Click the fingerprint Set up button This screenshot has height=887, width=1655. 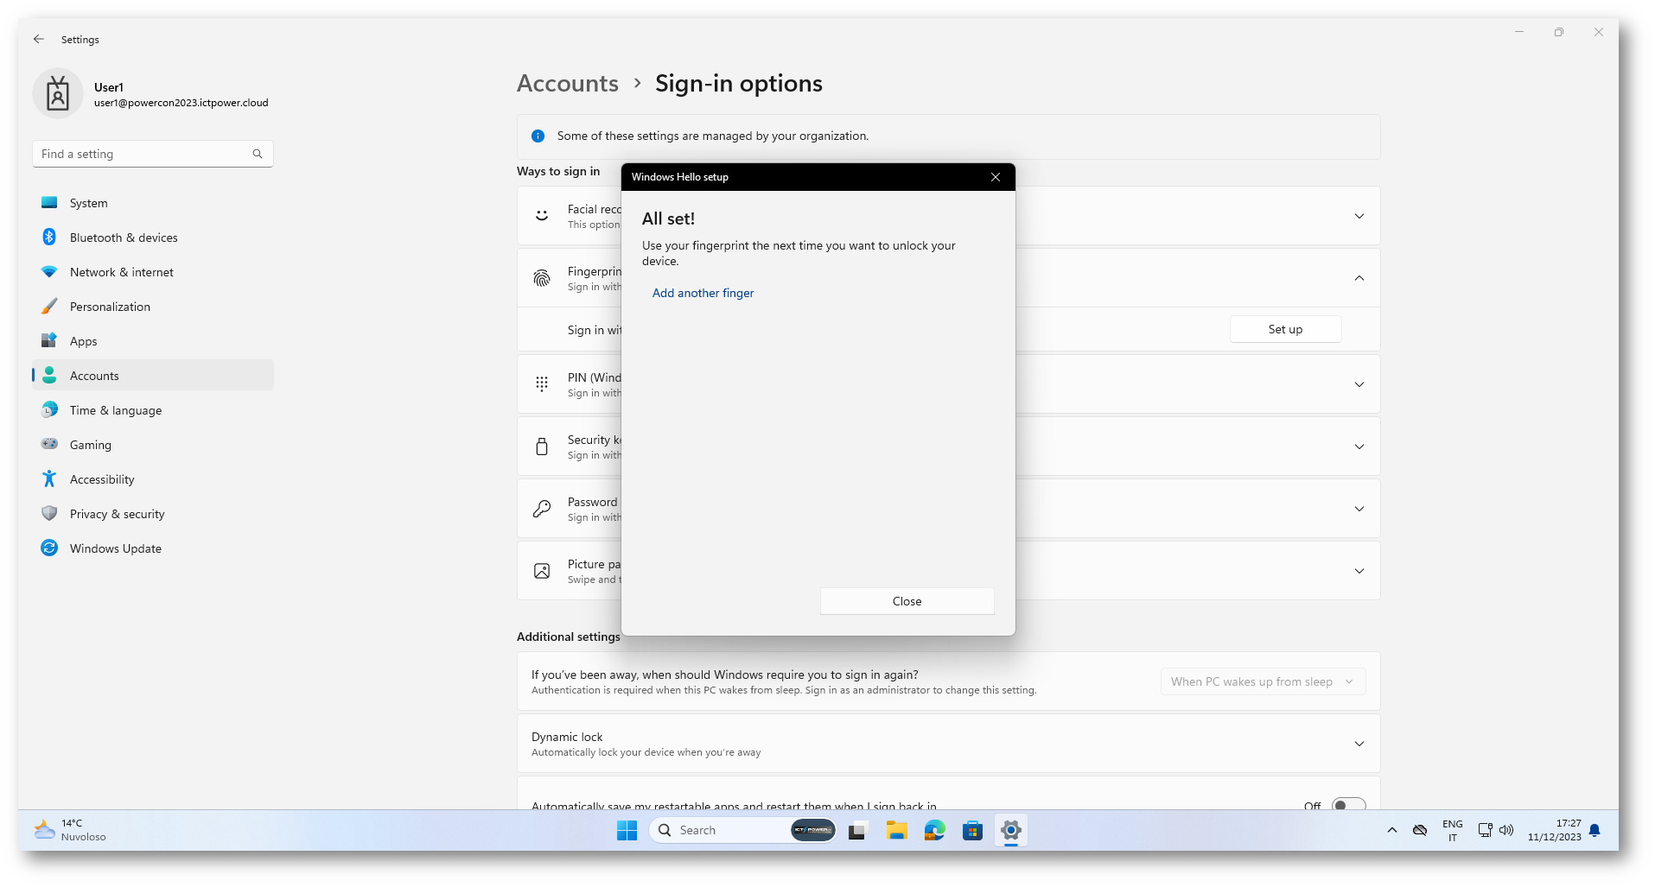pos(1285,329)
